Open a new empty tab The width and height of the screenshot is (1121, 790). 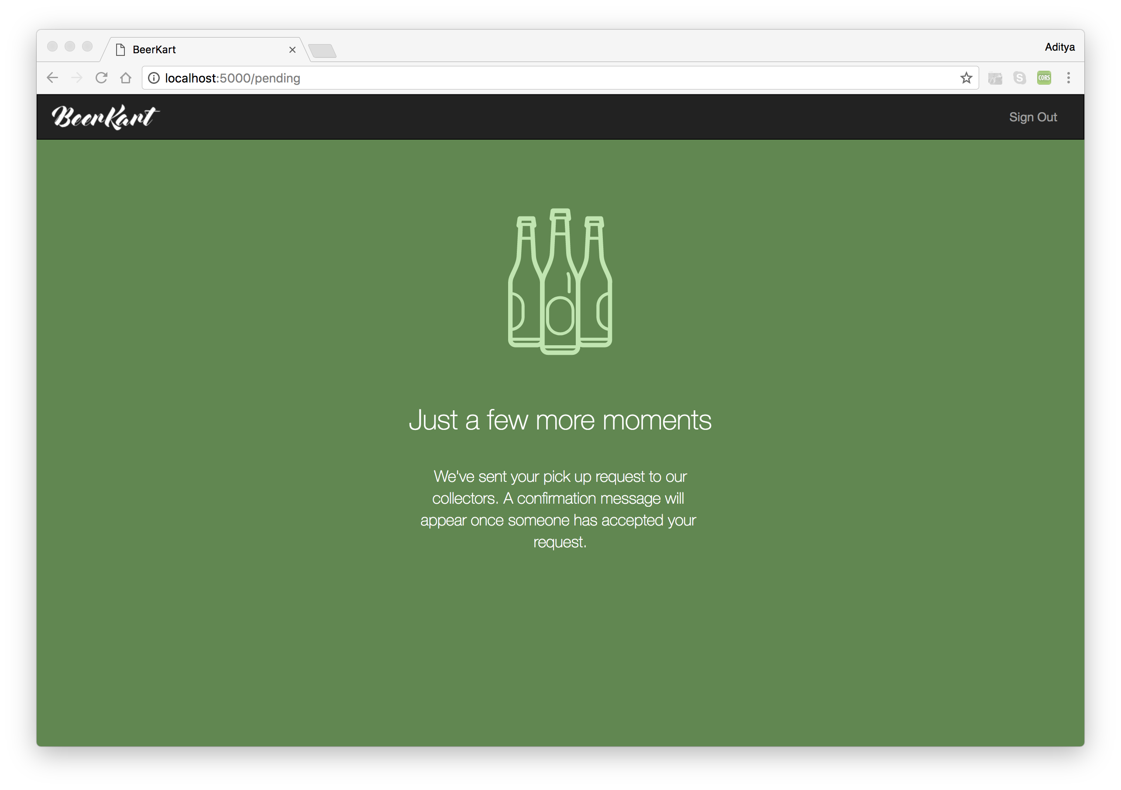[323, 51]
